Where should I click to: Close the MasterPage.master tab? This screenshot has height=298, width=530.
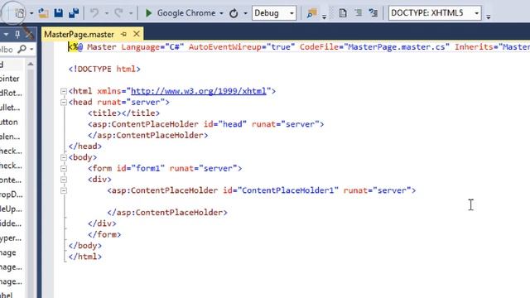(136, 34)
